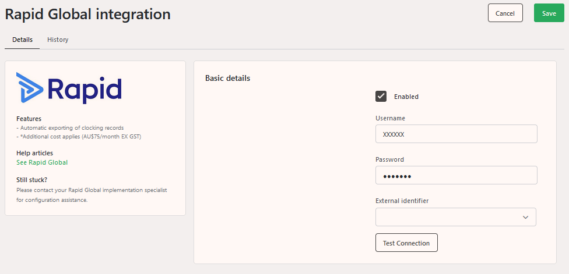Click the checkmark icon beside Enabled
The image size is (569, 274).
tap(381, 97)
